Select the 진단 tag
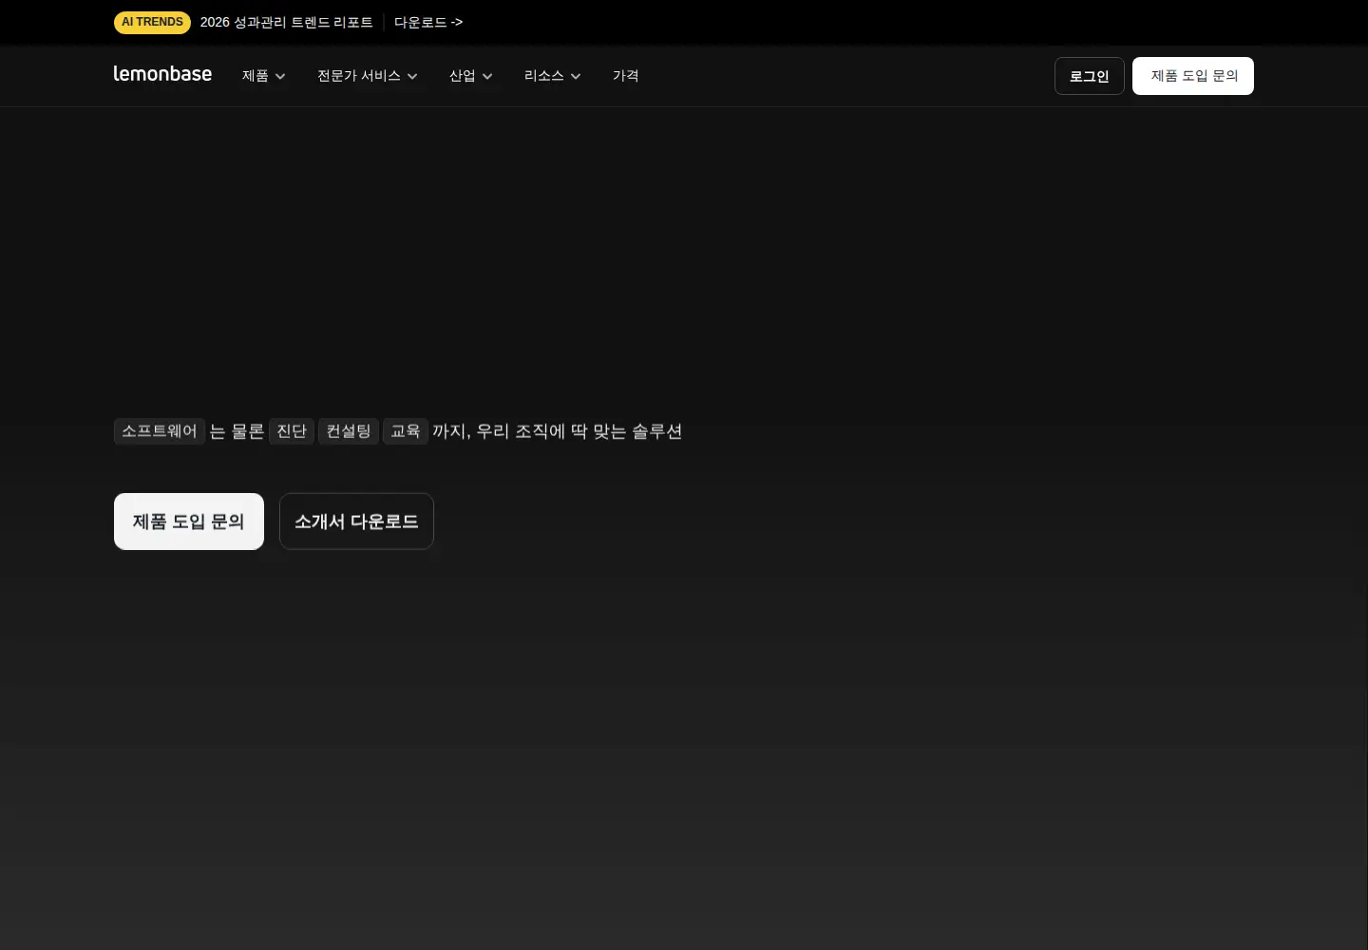This screenshot has height=950, width=1368. (x=292, y=431)
